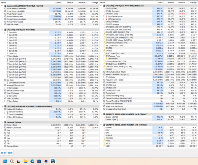
Task: Expand L3 Temperatures row
Action: [104, 19]
